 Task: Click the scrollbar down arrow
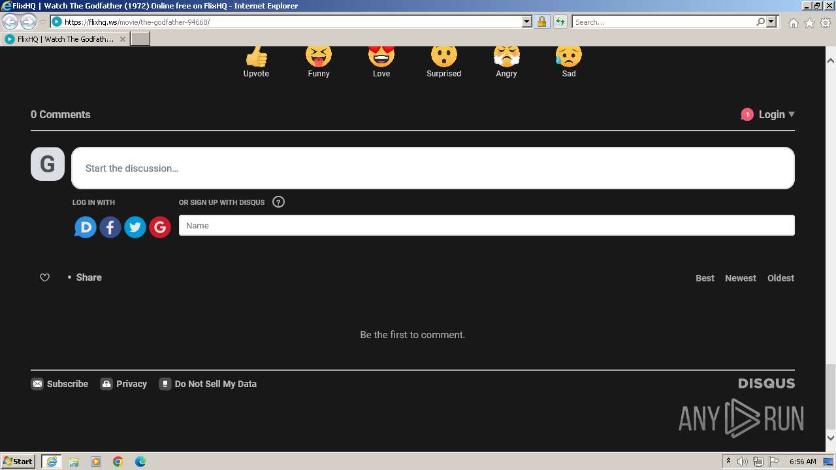(x=831, y=438)
